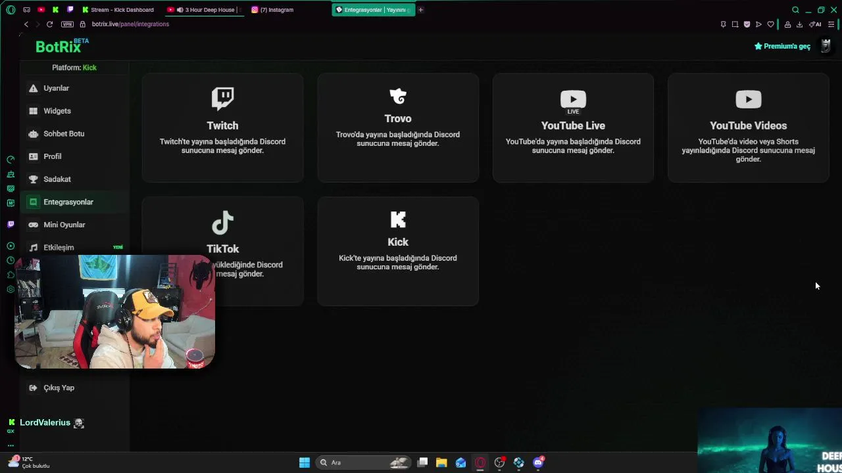Open the Twitch integration card
The height and width of the screenshot is (473, 842).
222,127
